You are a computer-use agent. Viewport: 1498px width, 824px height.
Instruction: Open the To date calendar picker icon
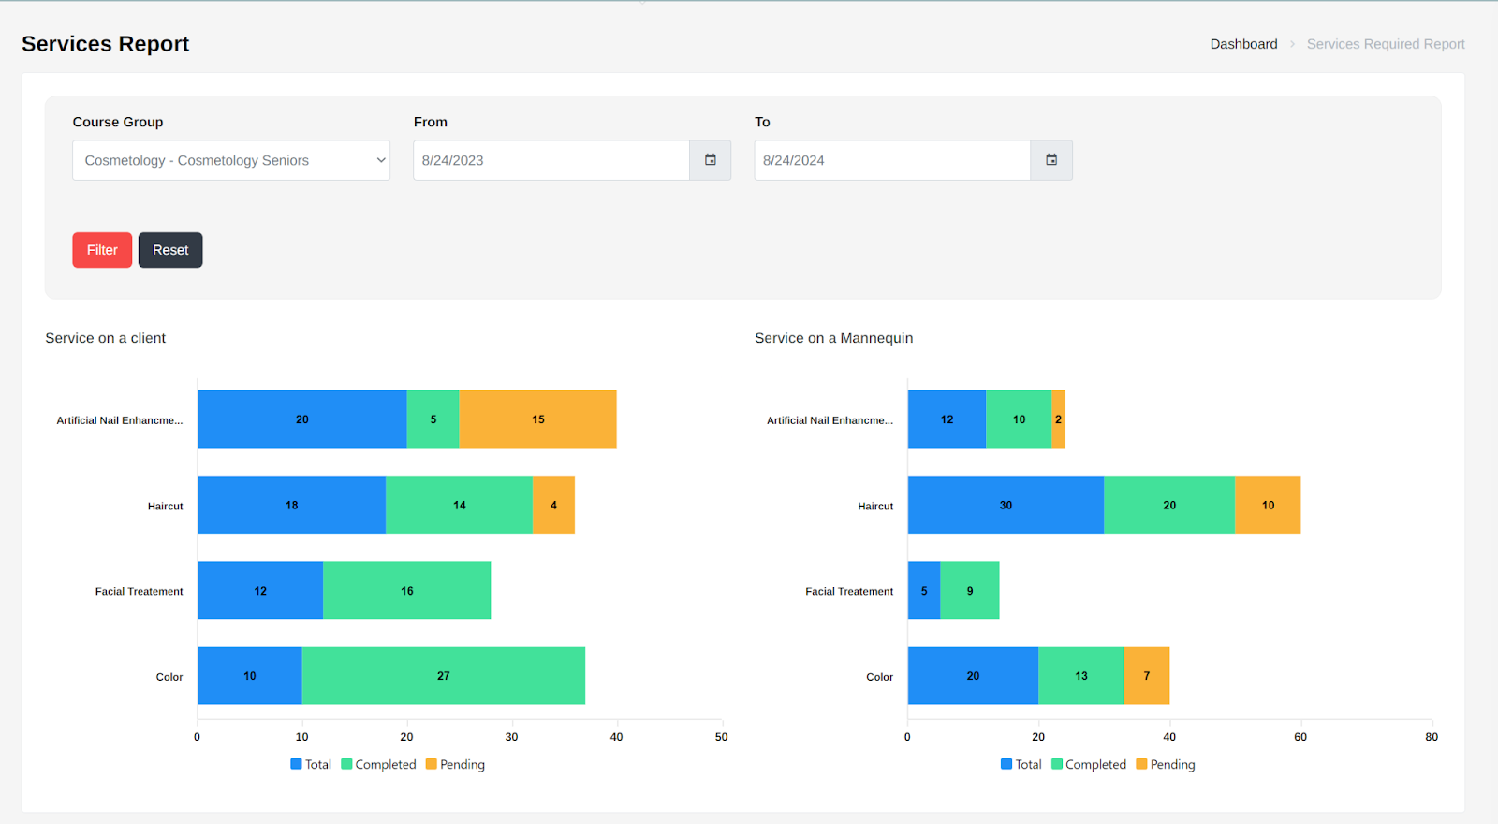pos(1051,160)
